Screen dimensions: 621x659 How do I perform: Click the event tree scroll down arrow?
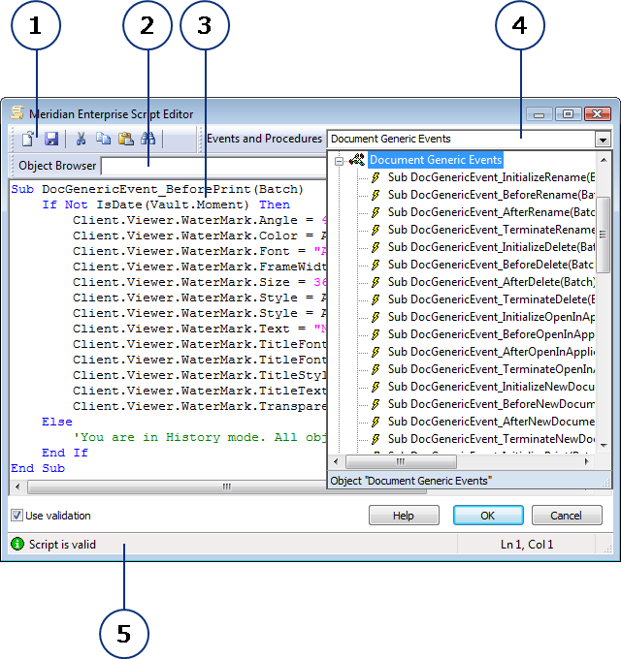(604, 446)
